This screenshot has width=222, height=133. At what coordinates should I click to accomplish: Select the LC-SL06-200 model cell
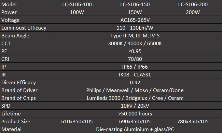[x=193, y=5]
